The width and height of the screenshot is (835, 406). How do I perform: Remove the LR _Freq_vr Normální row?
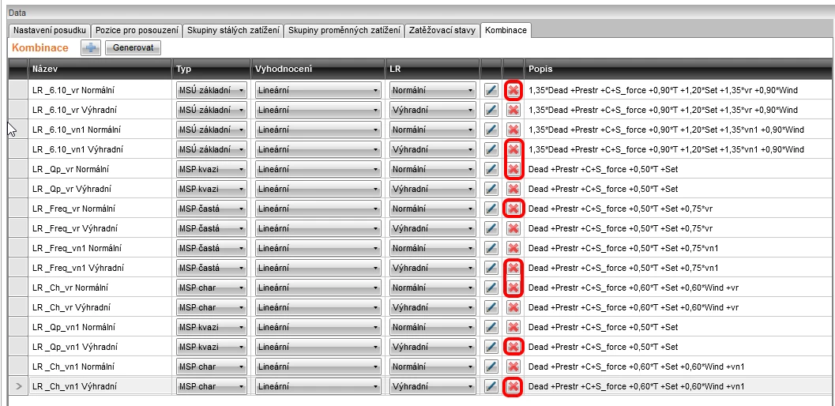(x=513, y=209)
